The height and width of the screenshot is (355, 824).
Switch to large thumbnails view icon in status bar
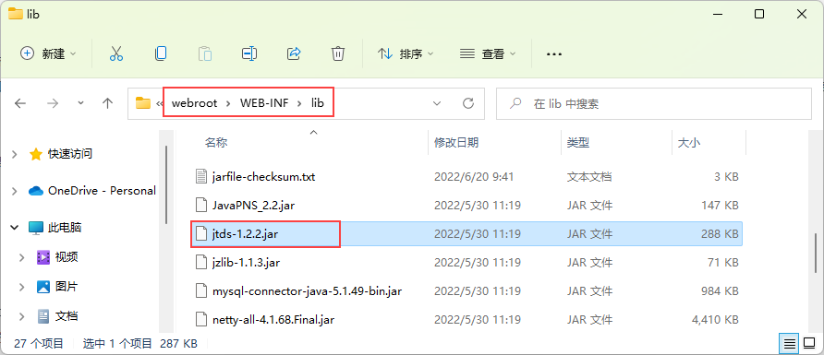809,344
